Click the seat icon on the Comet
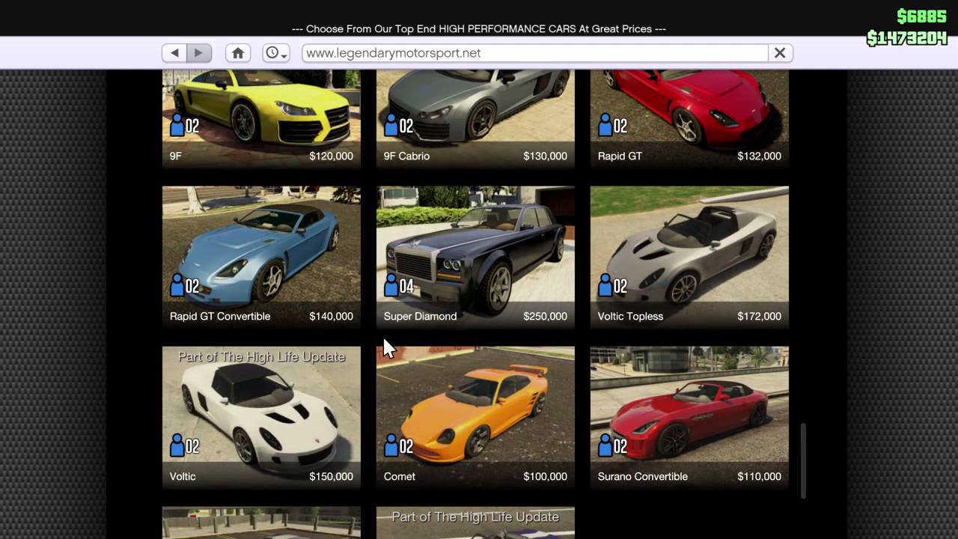Image resolution: width=958 pixels, height=539 pixels. coord(399,446)
